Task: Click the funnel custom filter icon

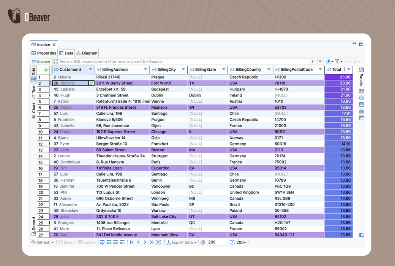Action: tap(337, 62)
